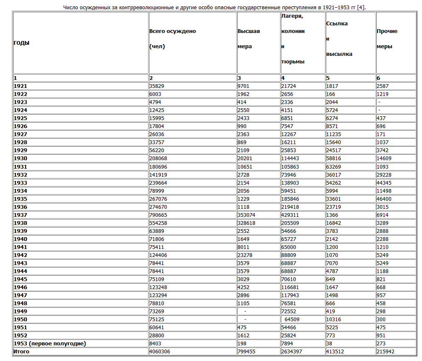Click value 8571 in the 1926 row
This screenshot has width=422, height=361.
coord(351,126)
